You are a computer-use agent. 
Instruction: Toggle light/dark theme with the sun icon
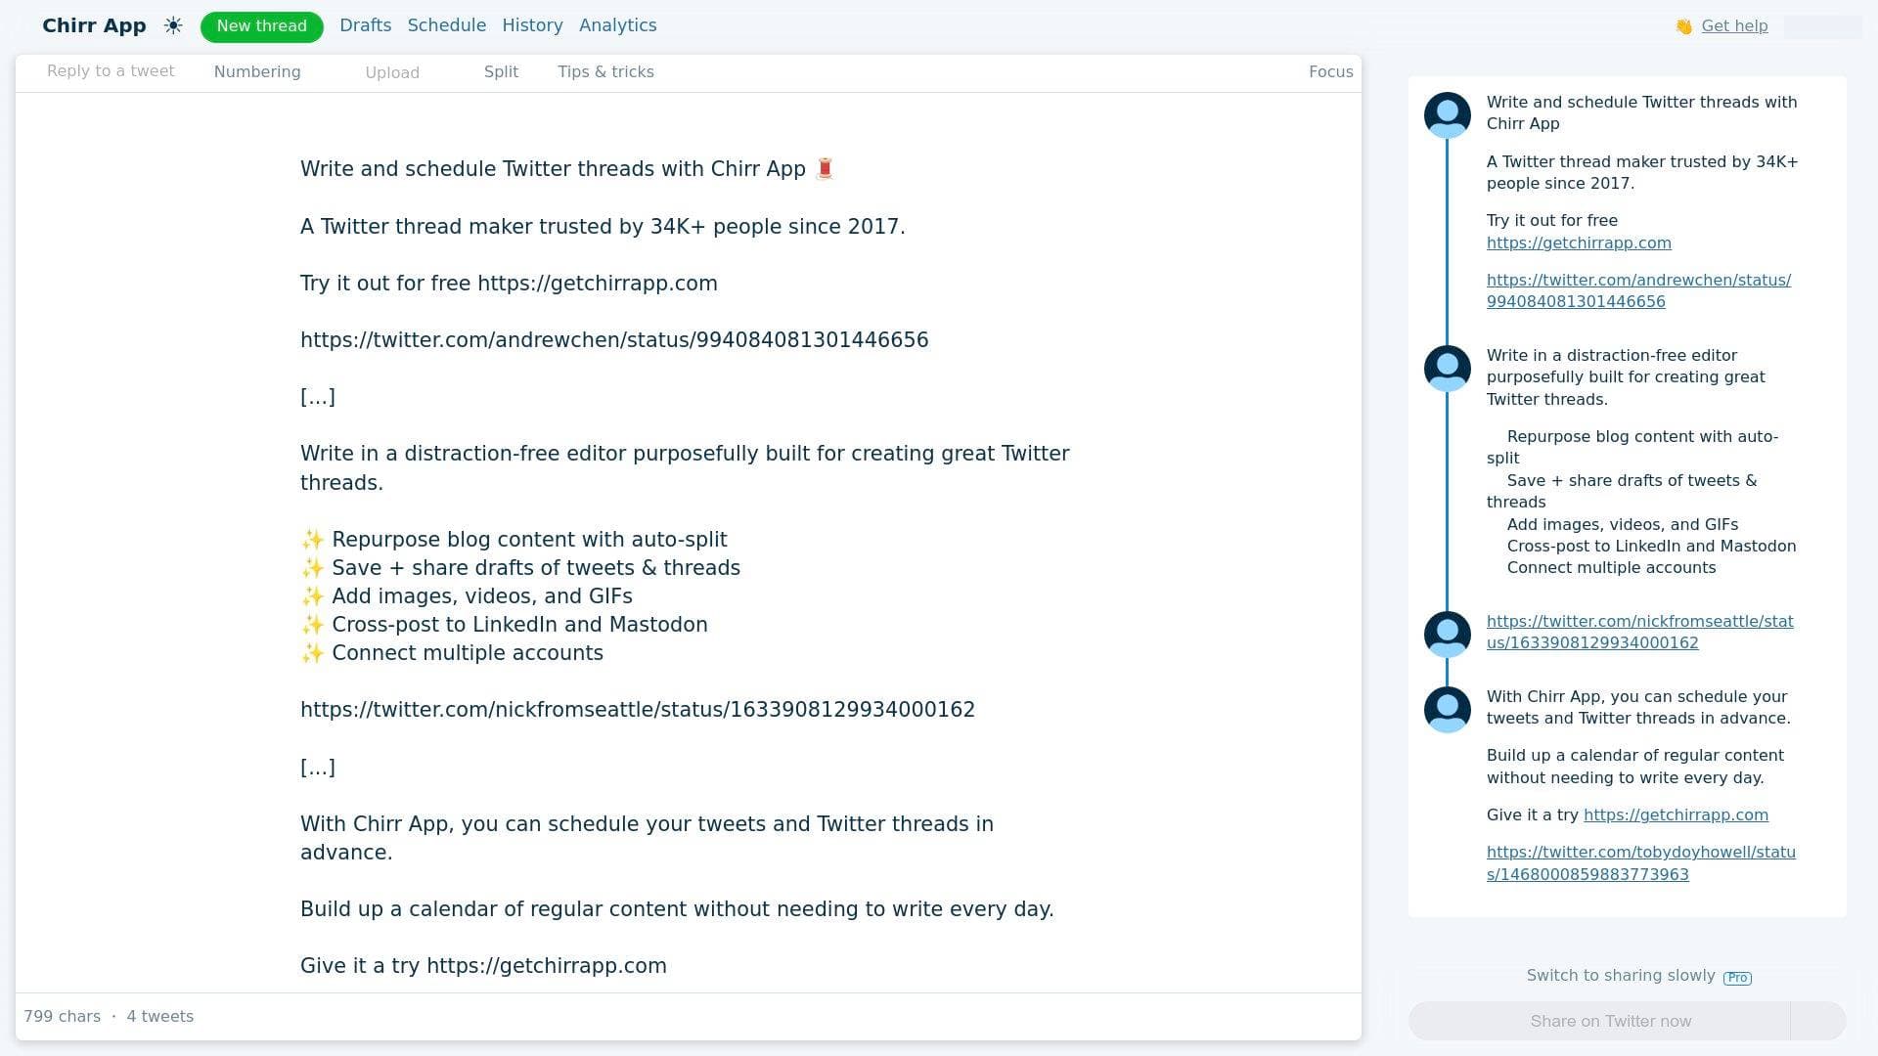coord(173,26)
